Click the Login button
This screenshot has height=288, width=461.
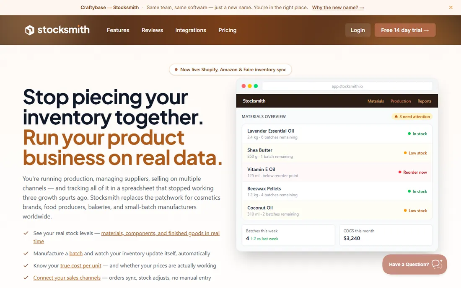point(357,30)
